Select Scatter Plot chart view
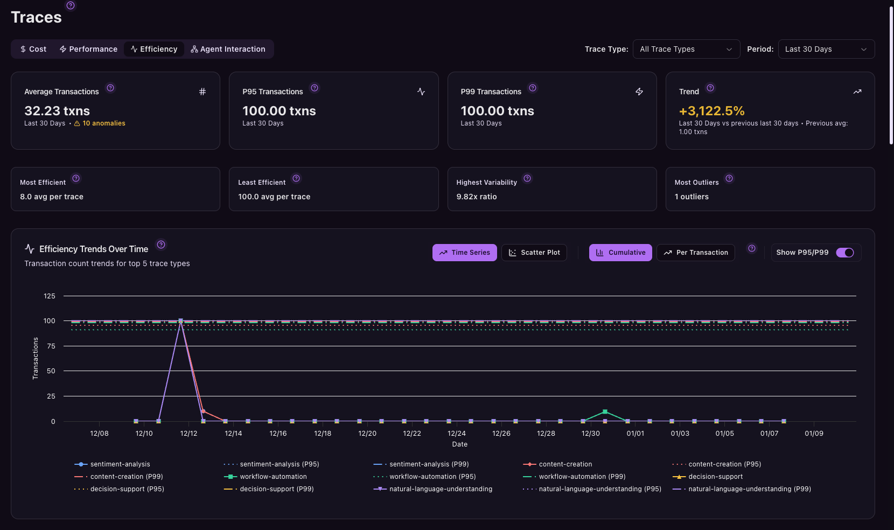Image resolution: width=894 pixels, height=530 pixels. pos(534,253)
